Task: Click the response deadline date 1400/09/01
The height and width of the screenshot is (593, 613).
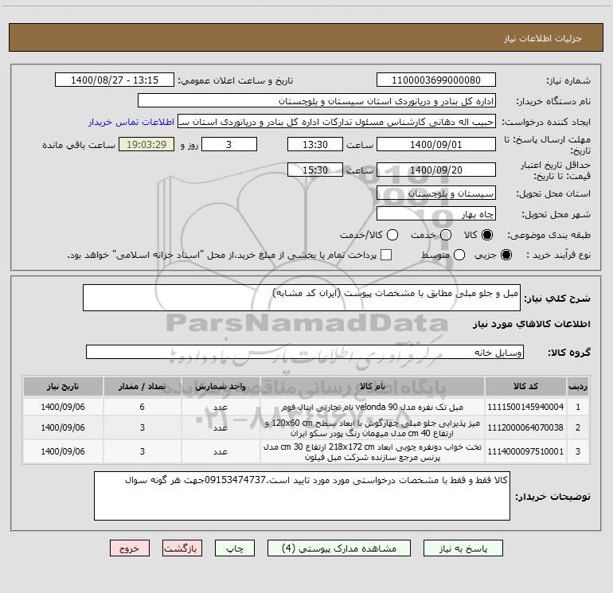Action: coord(436,144)
